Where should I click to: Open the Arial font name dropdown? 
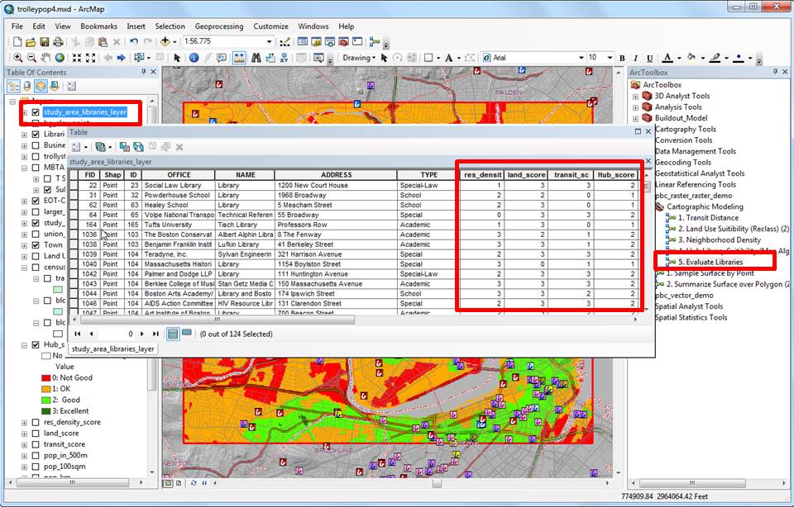coord(580,58)
